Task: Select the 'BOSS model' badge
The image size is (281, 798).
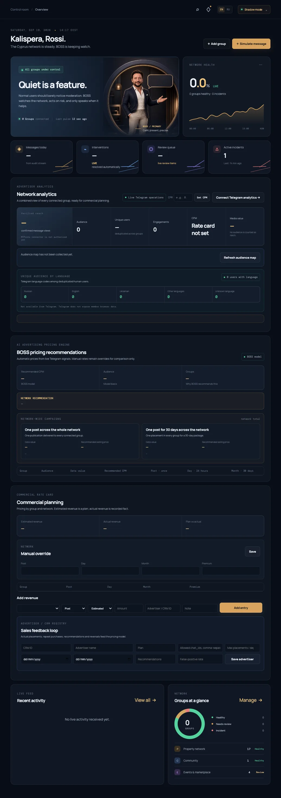Action: click(x=253, y=356)
